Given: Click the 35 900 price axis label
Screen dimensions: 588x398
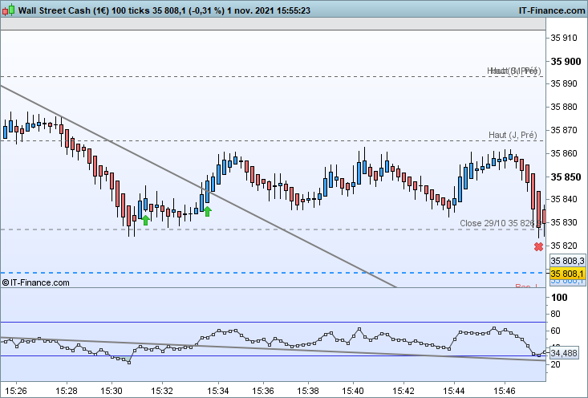Looking at the screenshot, I should (566, 62).
